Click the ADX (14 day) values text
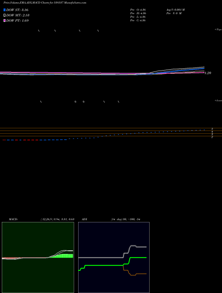 click(x=125, y=219)
